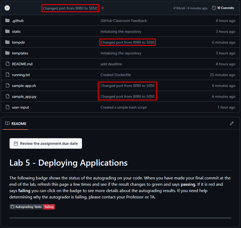Click the Autograding Tests failing badge
Image resolution: width=241 pixels, height=228 pixels.
tap(32, 207)
